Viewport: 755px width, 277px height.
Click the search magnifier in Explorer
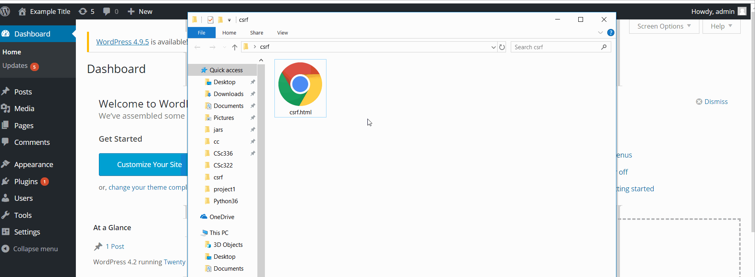pyautogui.click(x=604, y=47)
